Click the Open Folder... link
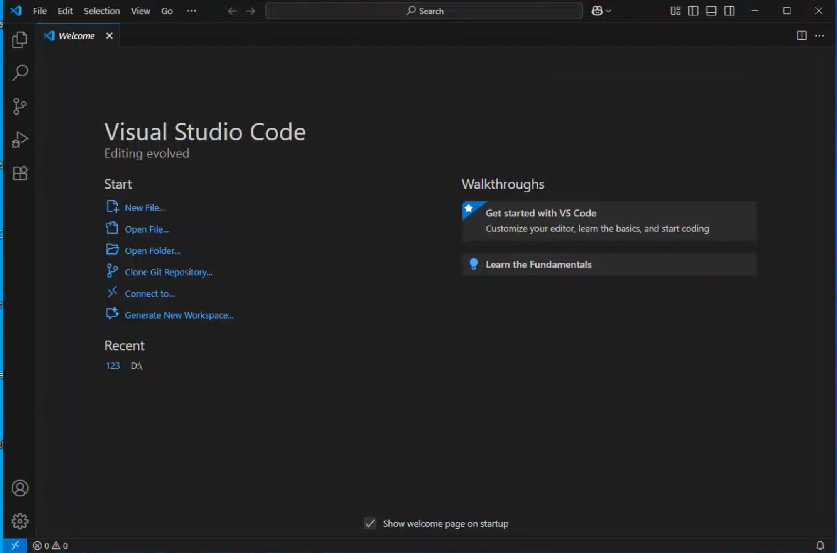Screen dimensions: 837x553 (x=153, y=251)
